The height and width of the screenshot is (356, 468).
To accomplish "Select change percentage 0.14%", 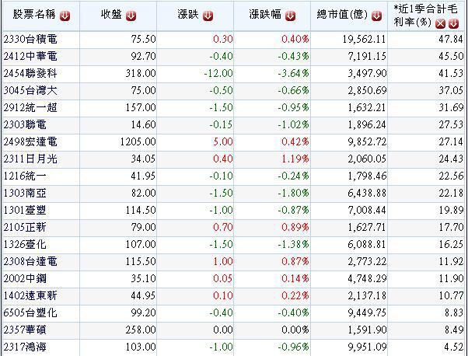I will [295, 278].
